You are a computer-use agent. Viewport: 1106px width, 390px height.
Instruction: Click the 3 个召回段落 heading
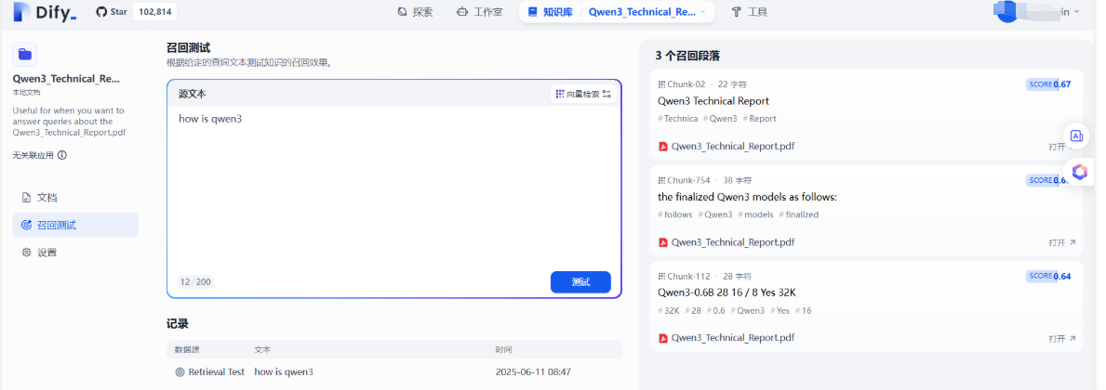coord(687,56)
